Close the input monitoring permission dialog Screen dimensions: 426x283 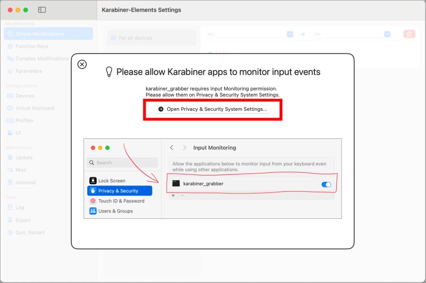(82, 64)
